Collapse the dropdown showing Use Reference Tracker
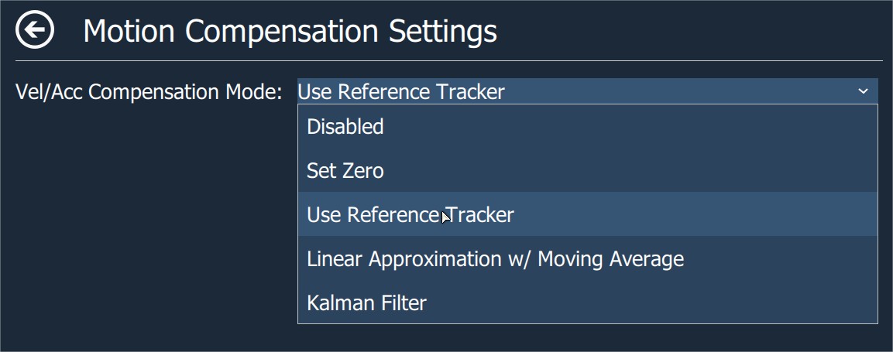Image resolution: width=893 pixels, height=352 pixels. [x=863, y=91]
